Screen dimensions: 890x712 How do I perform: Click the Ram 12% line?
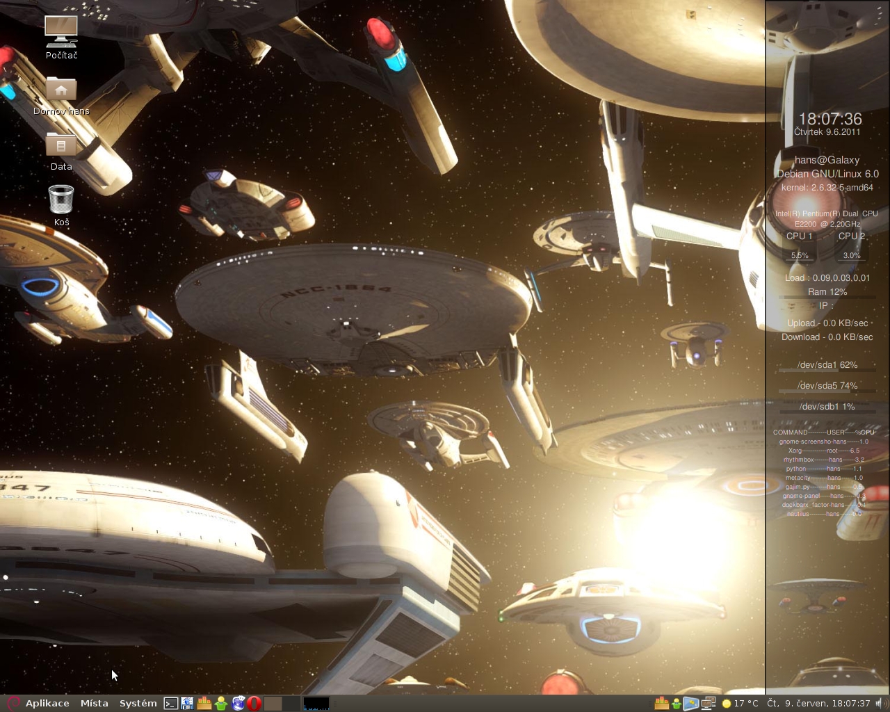tap(827, 292)
